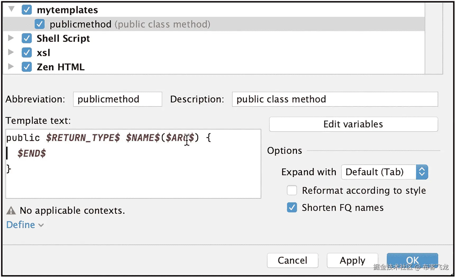Screen dimensions: 456x278
Task: Uncheck the Shell Script group checkbox
Action: click(27, 38)
